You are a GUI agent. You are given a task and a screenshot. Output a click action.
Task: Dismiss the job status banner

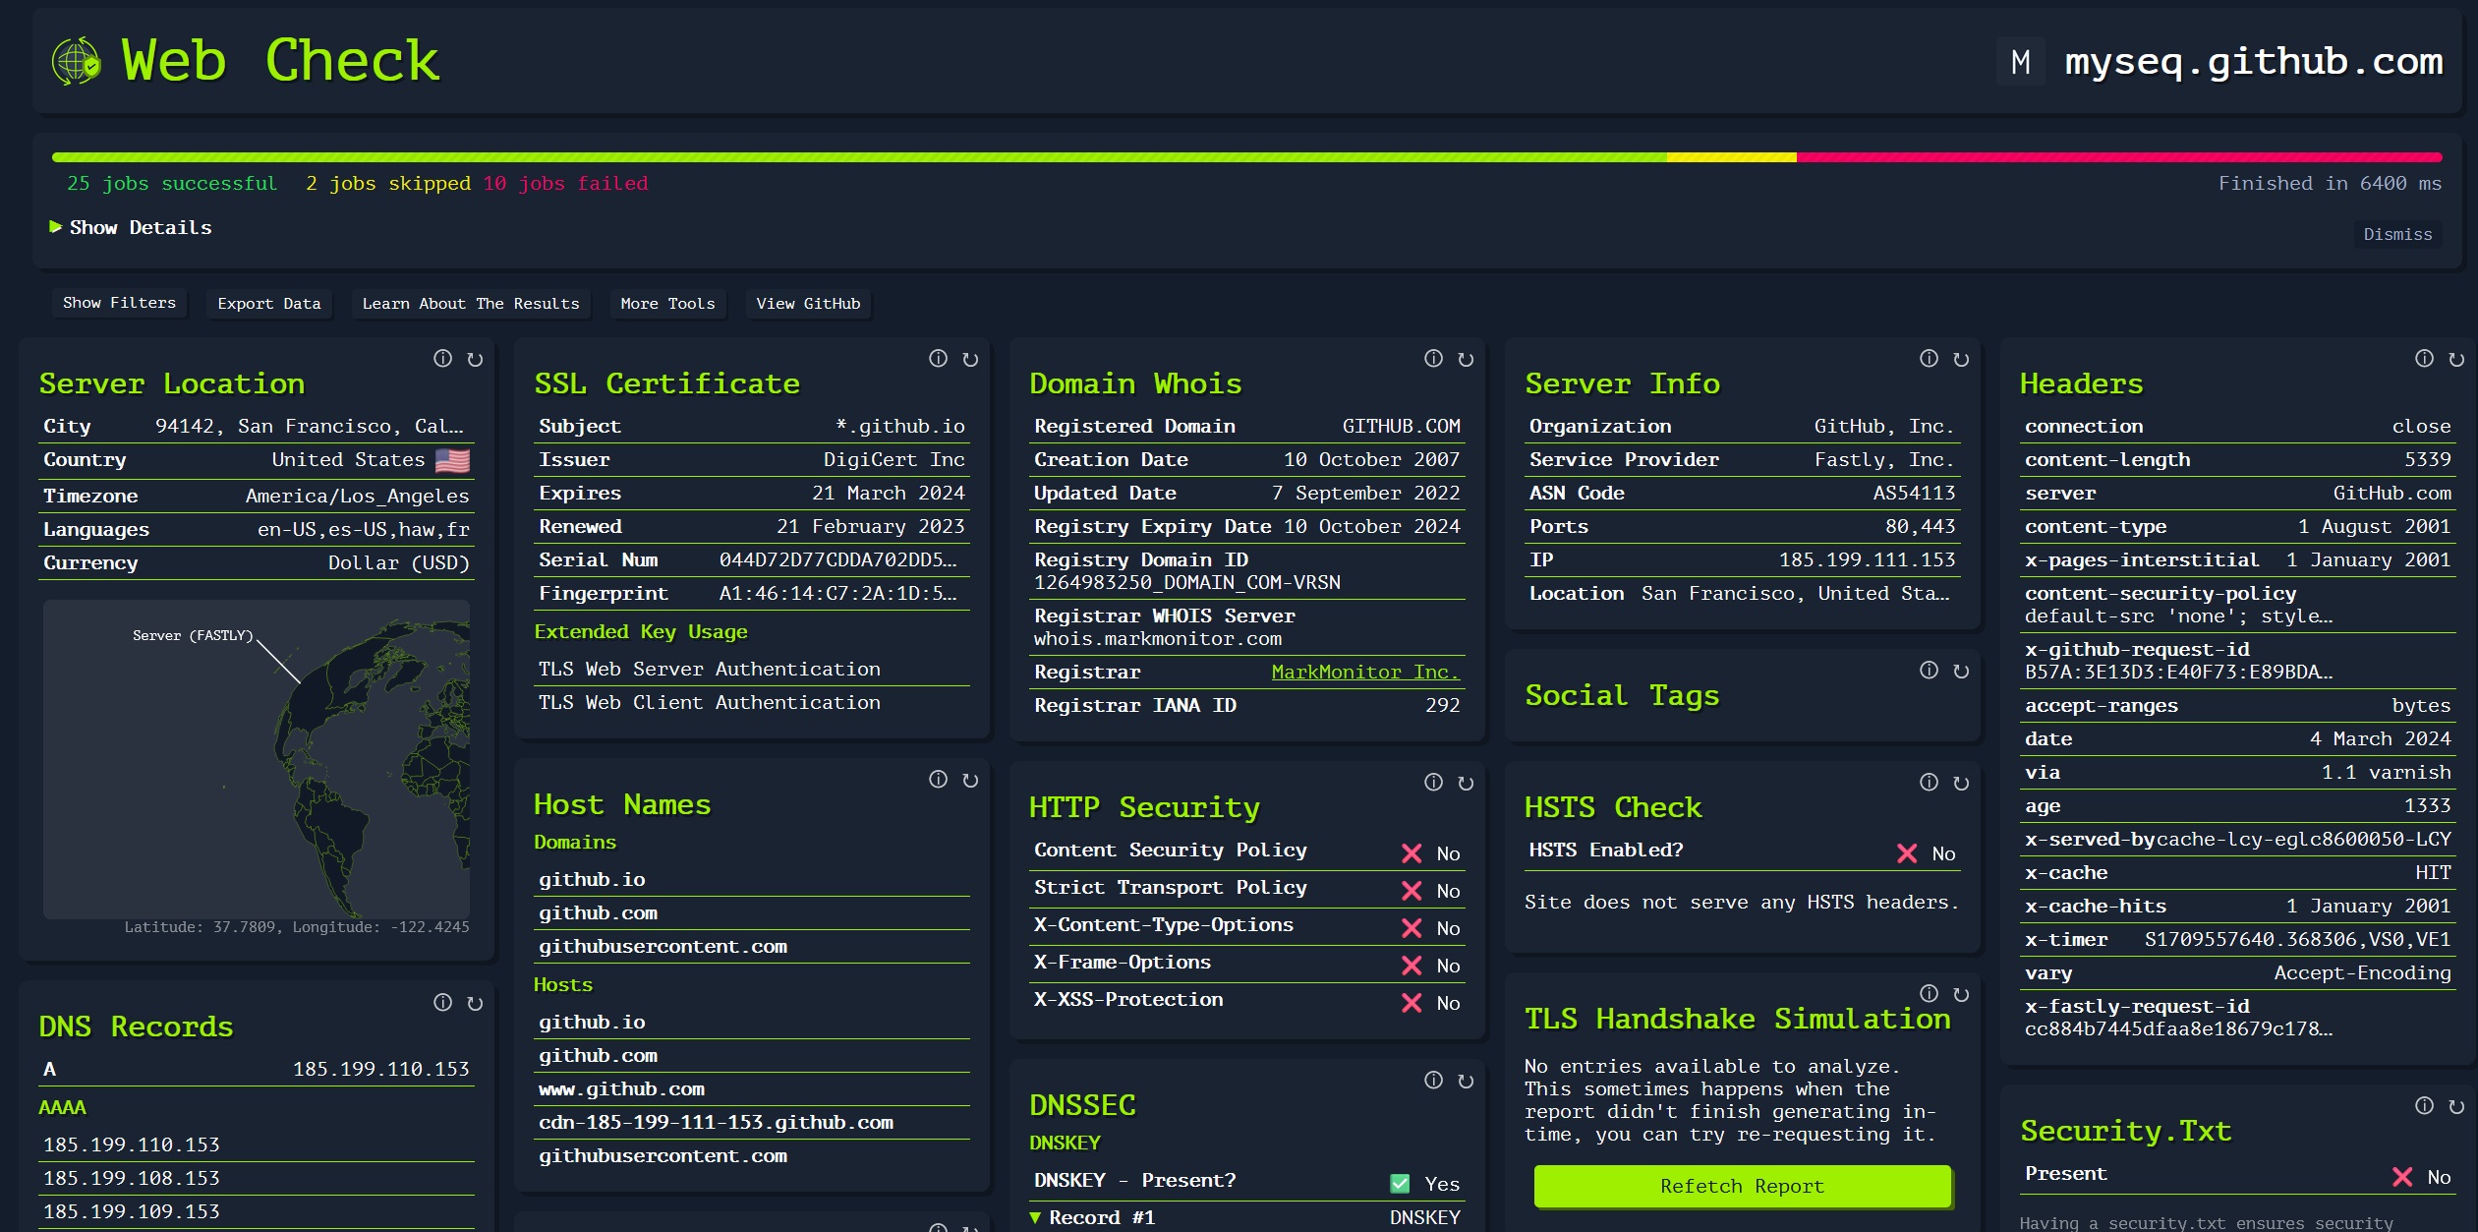point(2397,234)
